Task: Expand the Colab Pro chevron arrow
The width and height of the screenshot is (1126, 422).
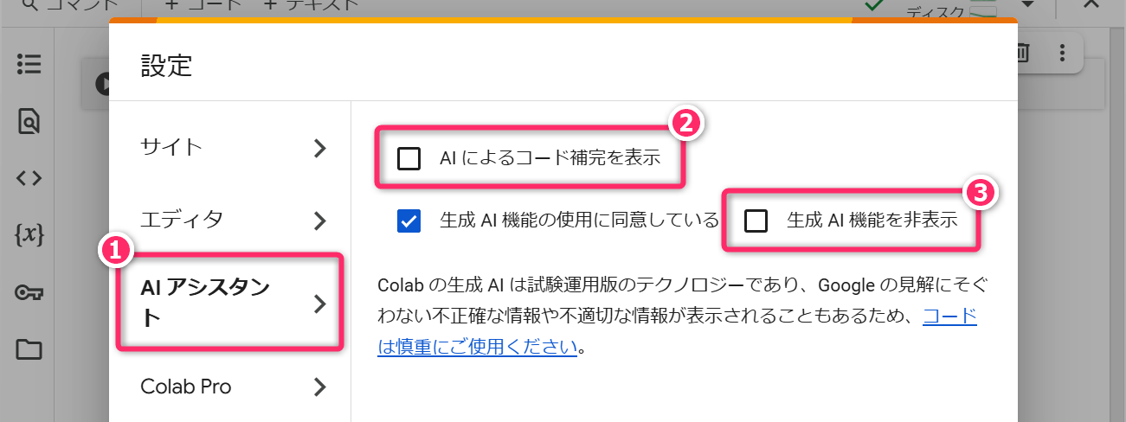Action: (x=320, y=387)
